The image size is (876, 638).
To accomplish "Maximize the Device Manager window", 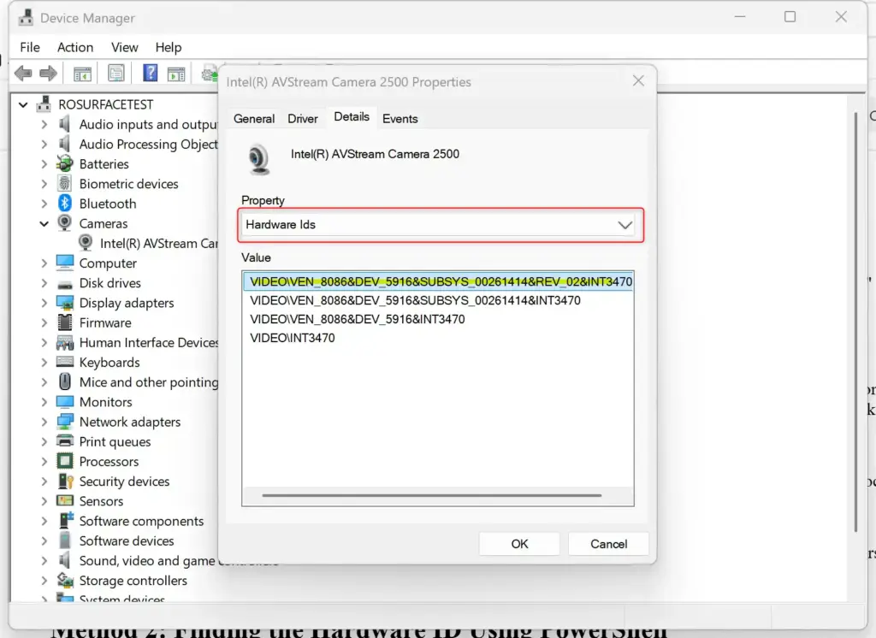I will 790,17.
